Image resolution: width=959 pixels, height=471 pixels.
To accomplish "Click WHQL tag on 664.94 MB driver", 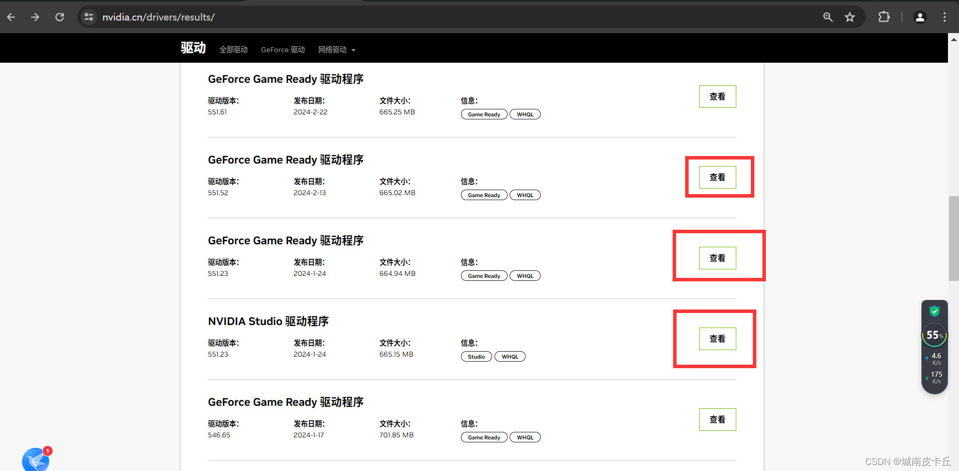I will (x=525, y=276).
